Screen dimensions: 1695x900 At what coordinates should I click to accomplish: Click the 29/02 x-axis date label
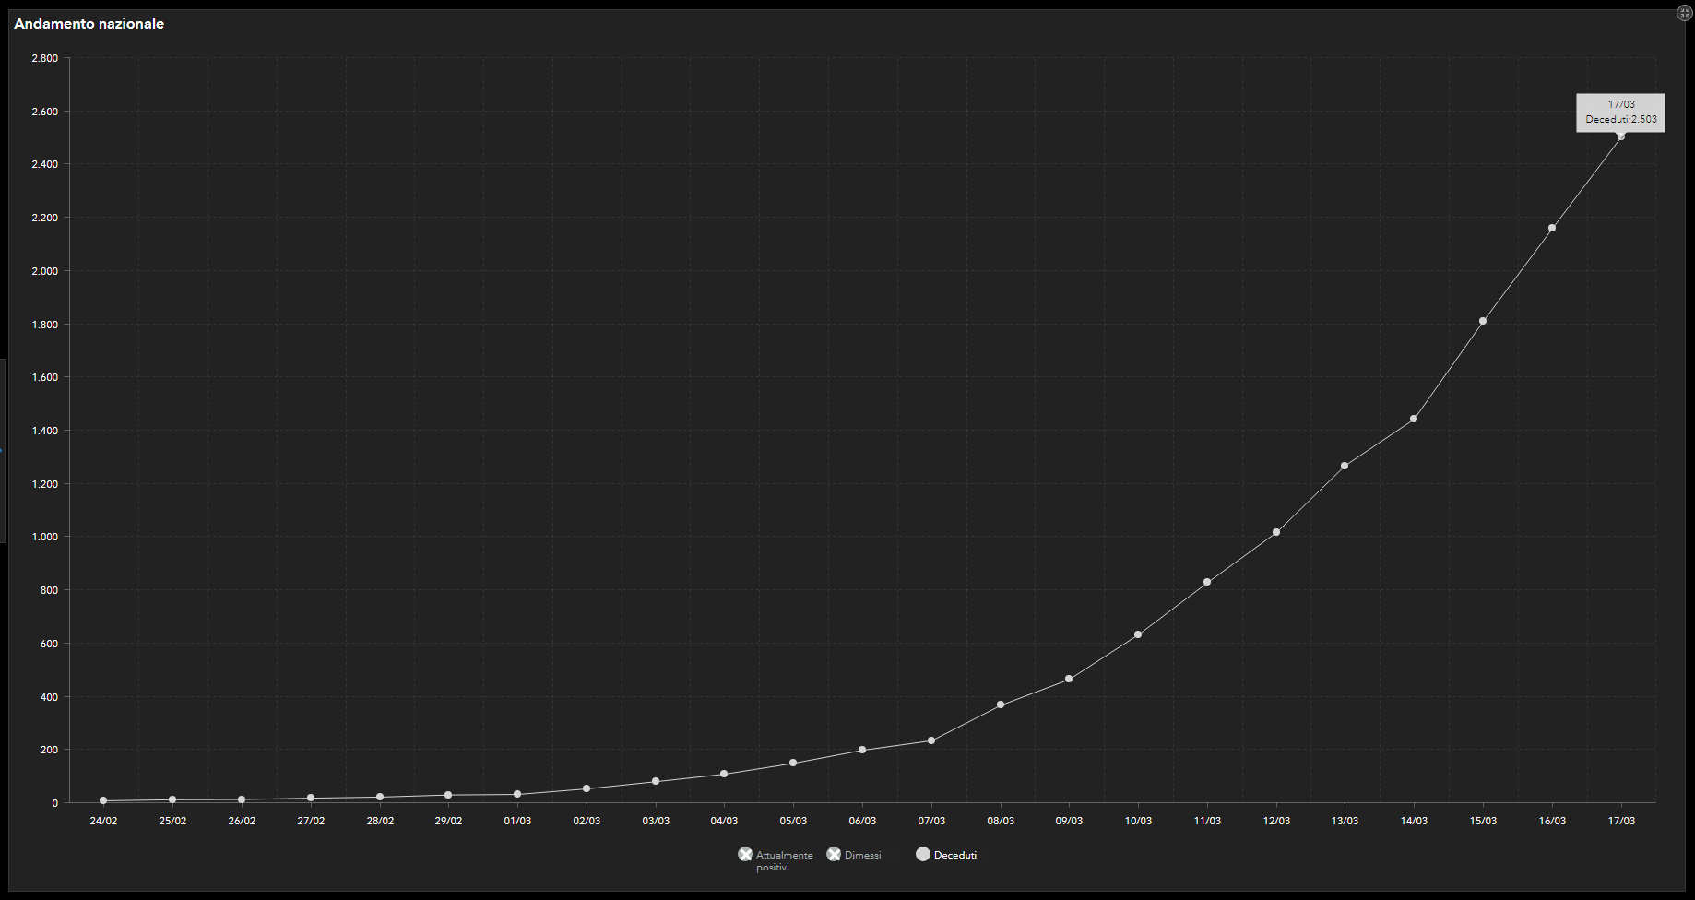(448, 821)
